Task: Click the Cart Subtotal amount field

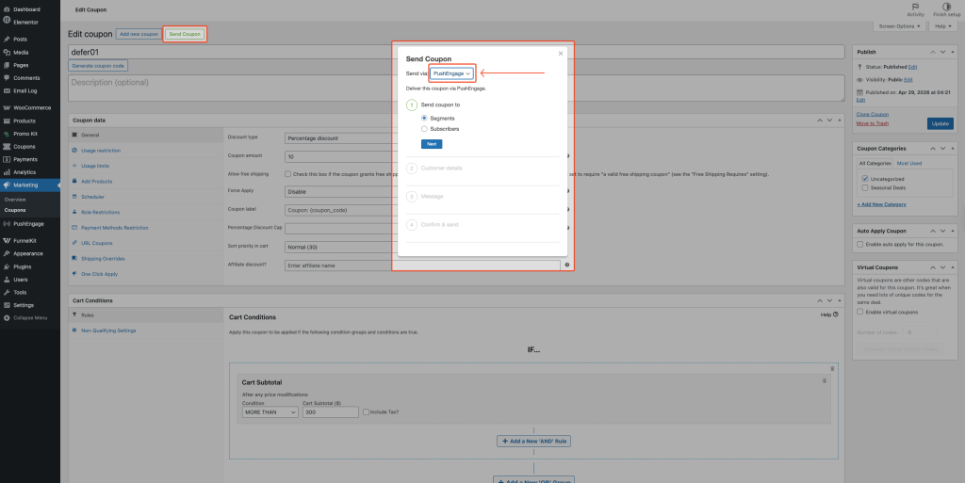Action: [330, 412]
